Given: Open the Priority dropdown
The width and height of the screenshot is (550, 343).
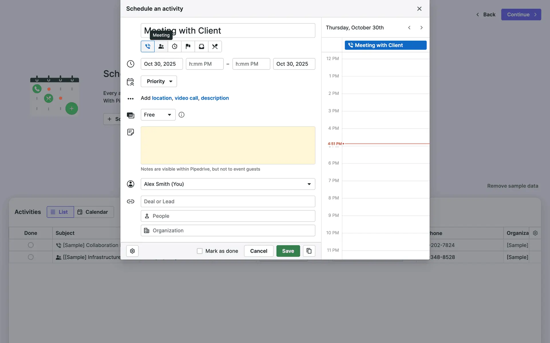Looking at the screenshot, I should pyautogui.click(x=159, y=81).
